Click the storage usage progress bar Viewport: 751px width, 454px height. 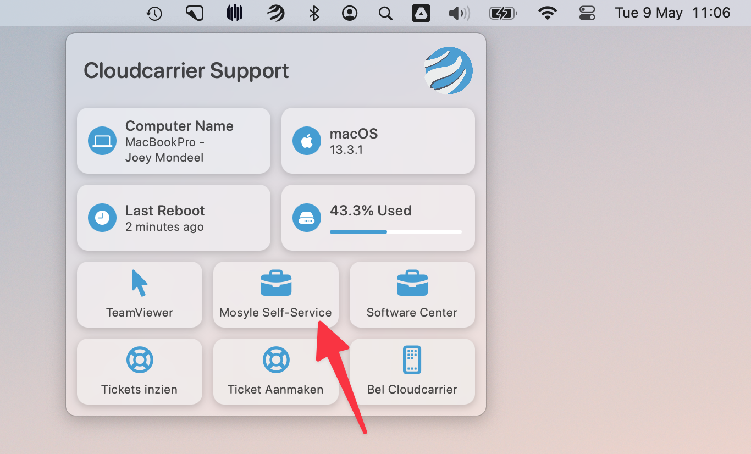tap(396, 232)
